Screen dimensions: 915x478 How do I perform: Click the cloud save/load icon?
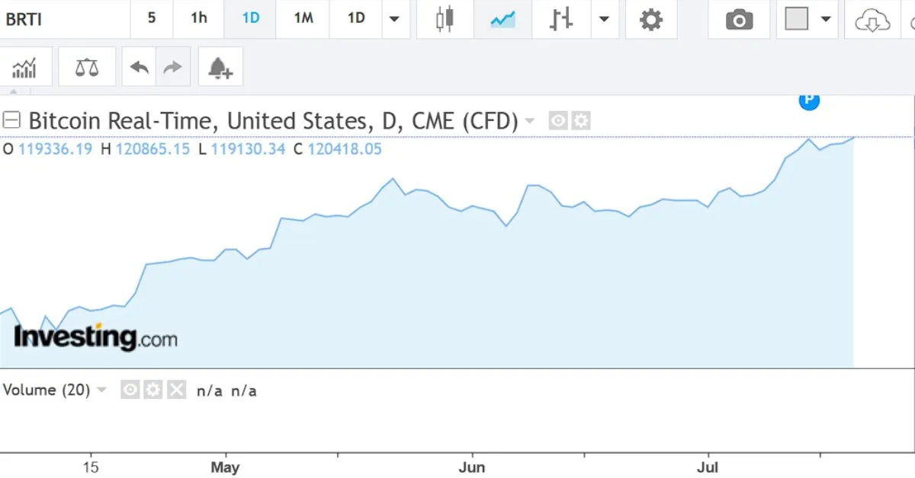872,21
